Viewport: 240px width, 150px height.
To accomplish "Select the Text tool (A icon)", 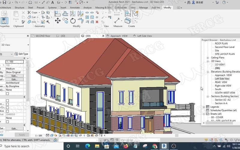I will point(52,2).
